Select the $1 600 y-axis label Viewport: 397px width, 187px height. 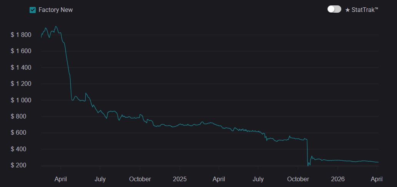(x=21, y=51)
